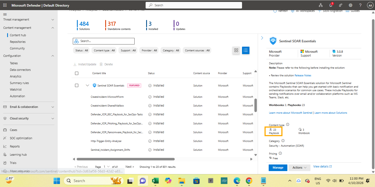This screenshot has width=375, height=187.
Task: Open the settings gear in header
Action: tap(351, 5)
